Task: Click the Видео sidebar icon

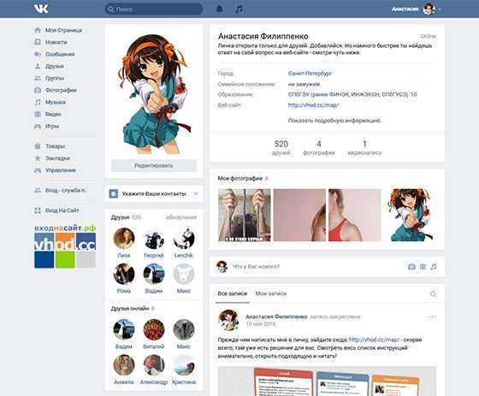Action: (x=38, y=115)
